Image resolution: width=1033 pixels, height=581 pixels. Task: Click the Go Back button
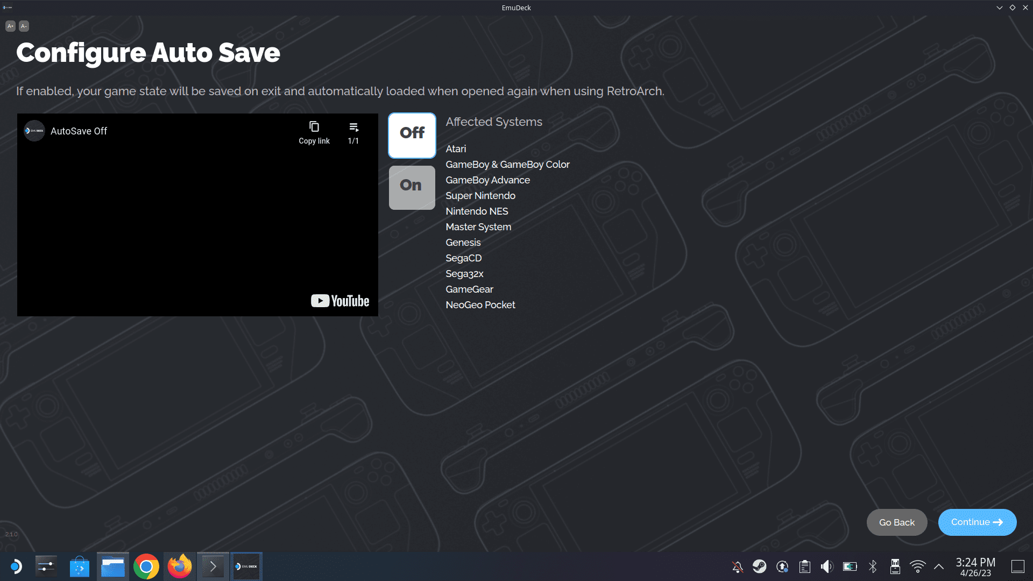pos(897,522)
